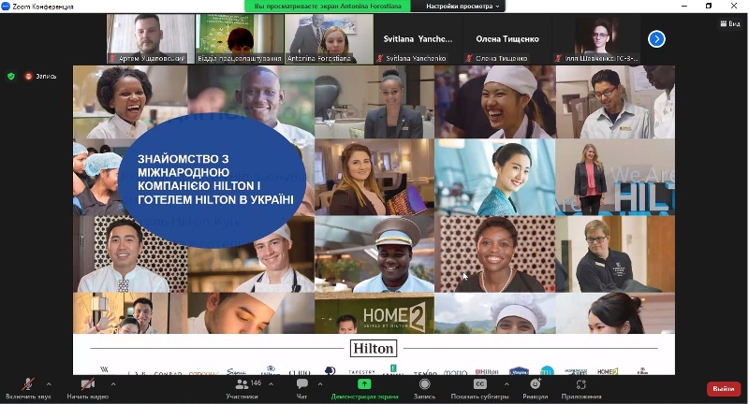Screen dimensions: 749x404
Task: Change layout using the Вид button
Action: (x=730, y=23)
